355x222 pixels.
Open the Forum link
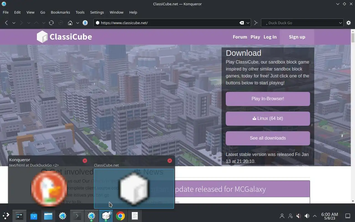point(240,37)
